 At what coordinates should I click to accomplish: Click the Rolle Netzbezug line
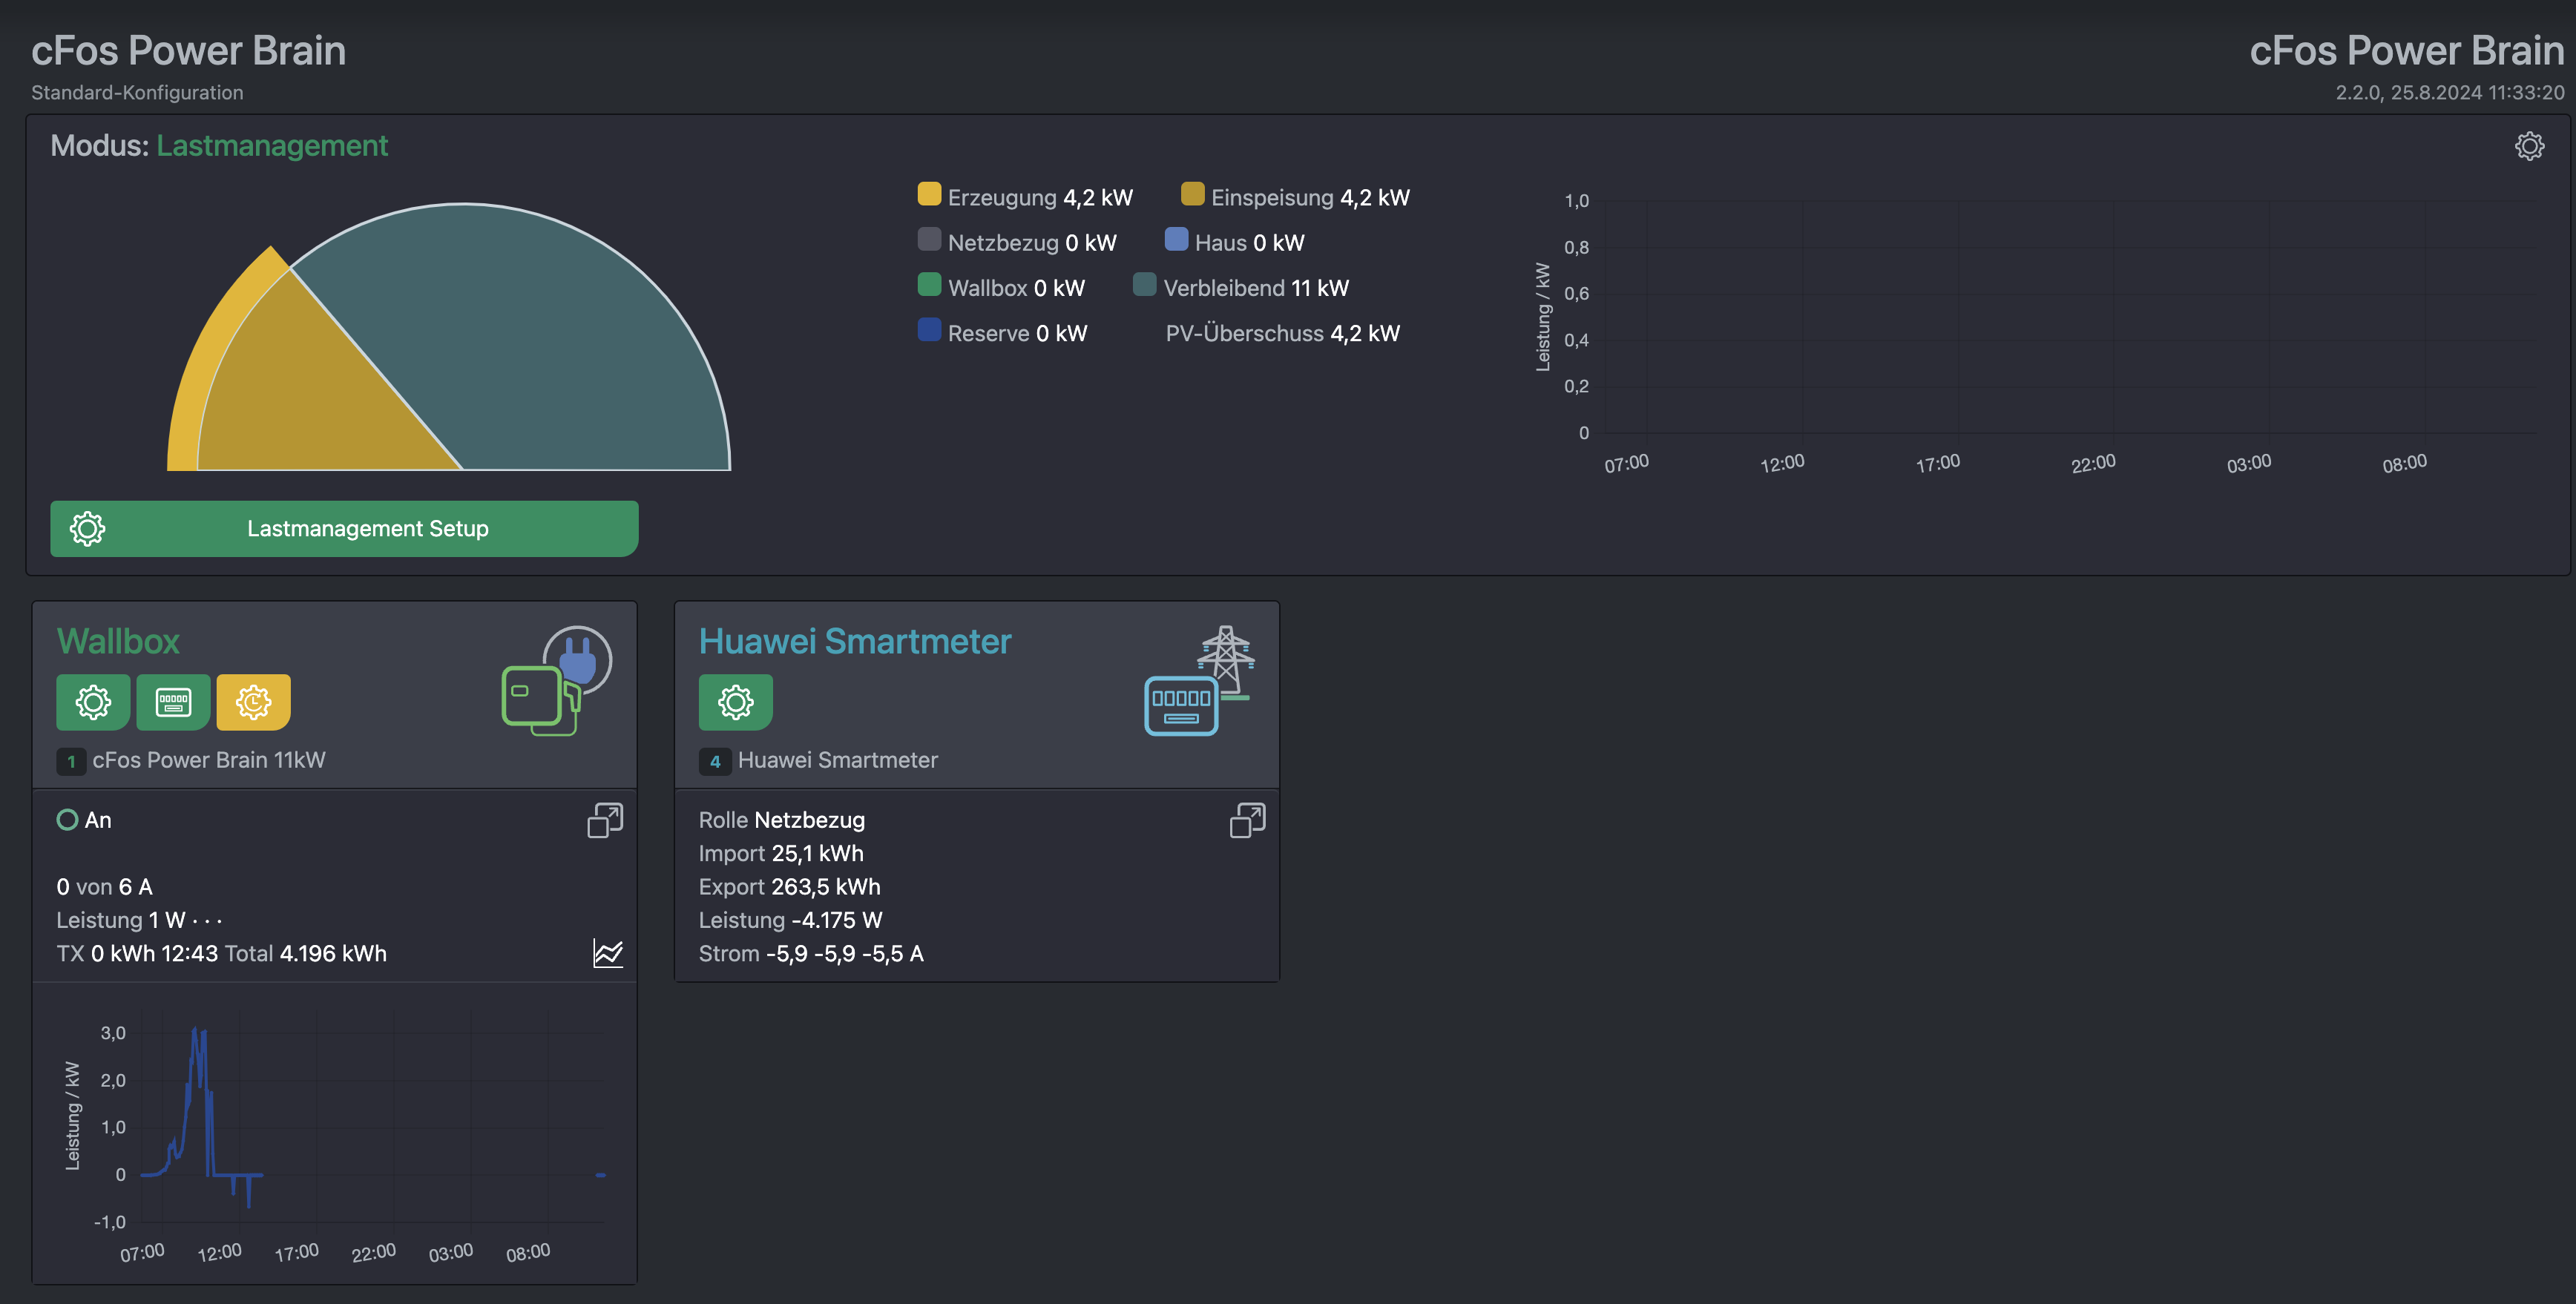[782, 820]
